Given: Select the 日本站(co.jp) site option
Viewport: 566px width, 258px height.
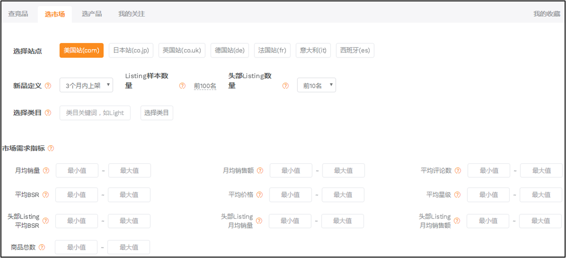Looking at the screenshot, I should pos(131,51).
